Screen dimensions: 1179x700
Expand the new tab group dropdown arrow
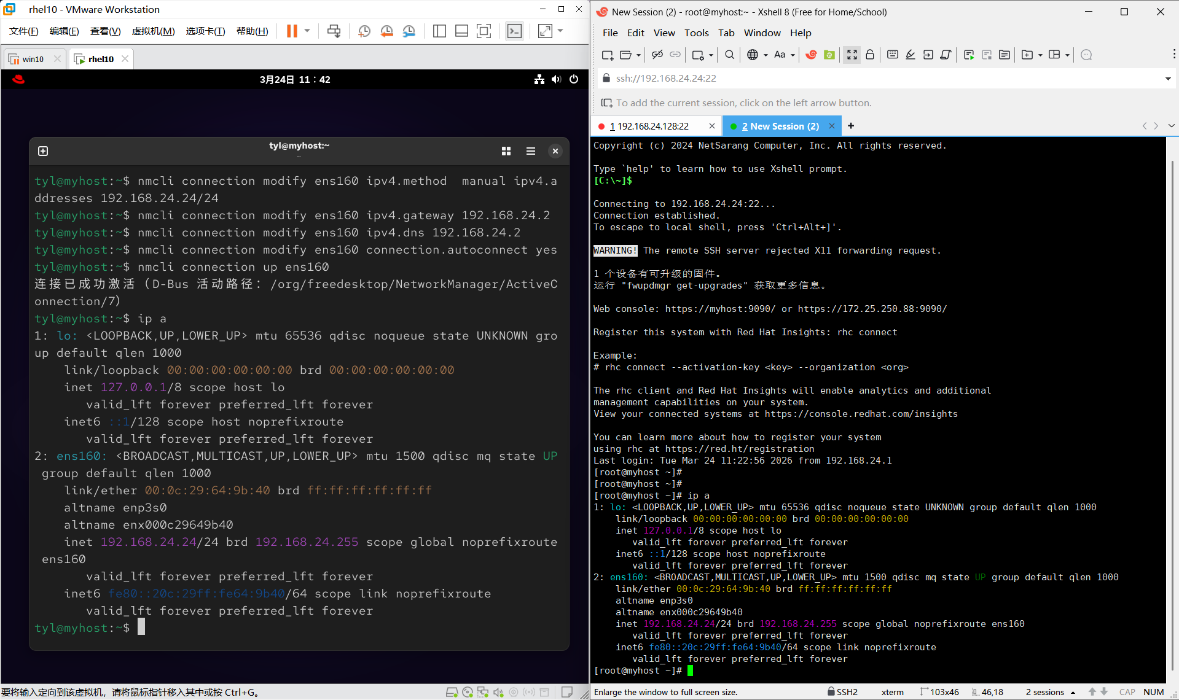pos(1040,55)
